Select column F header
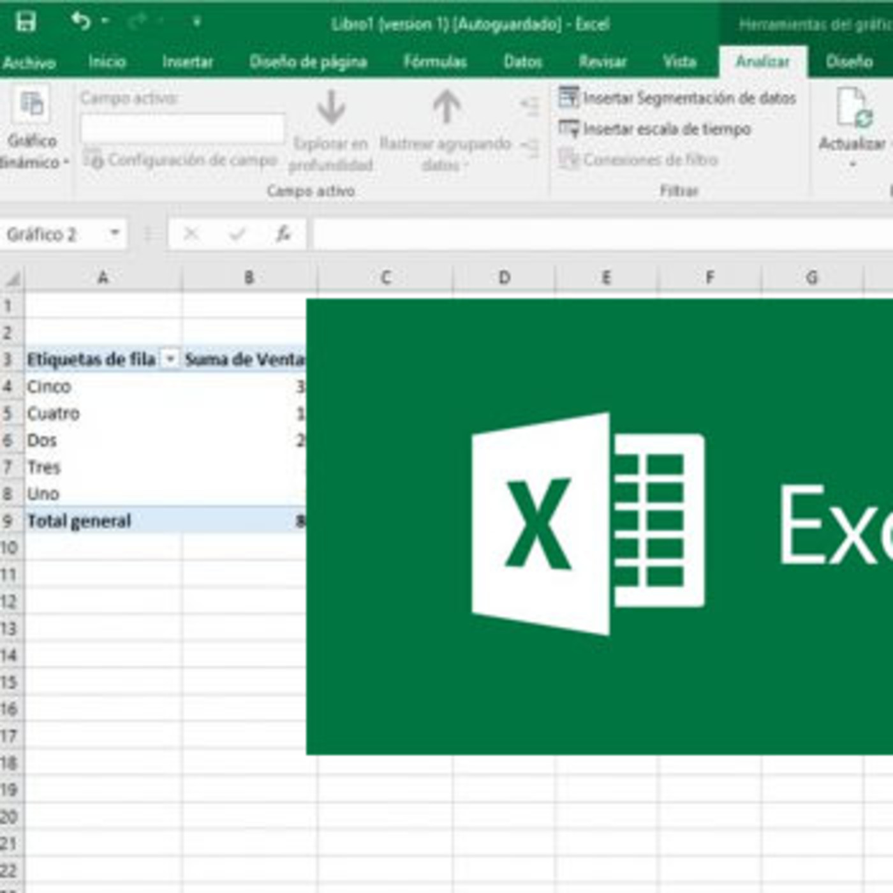 (709, 277)
